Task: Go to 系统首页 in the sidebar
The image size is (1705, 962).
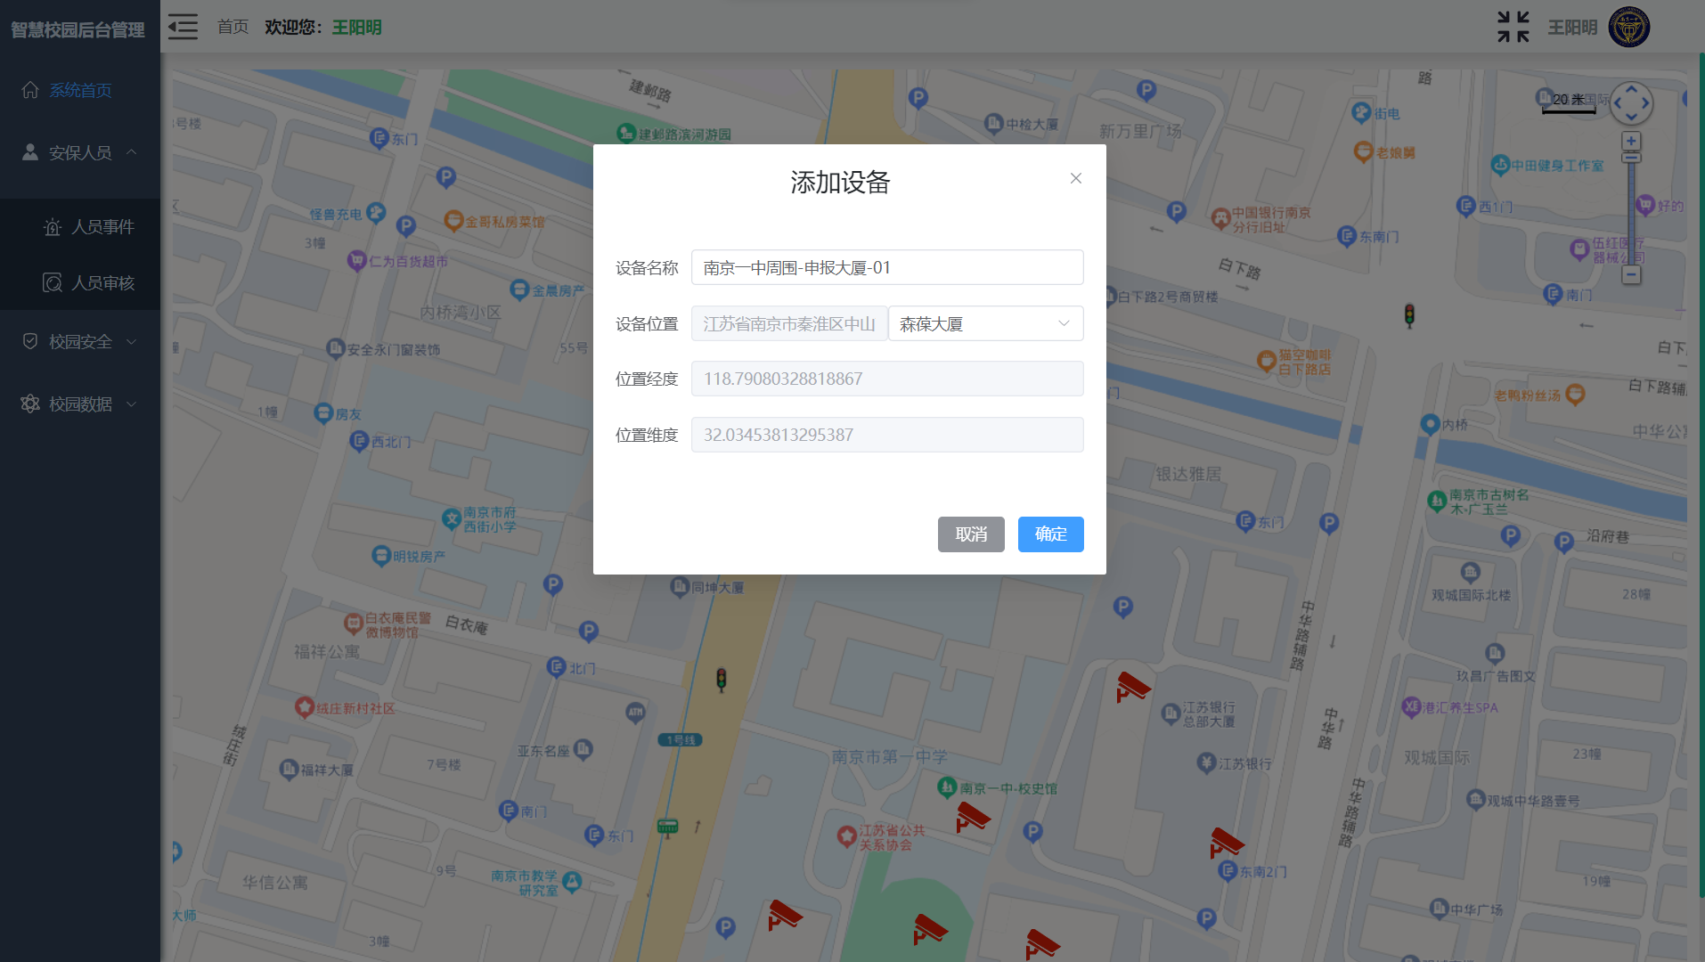Action: [x=80, y=90]
